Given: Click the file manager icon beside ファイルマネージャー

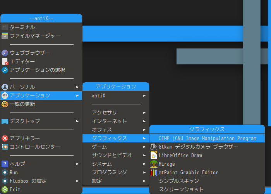Looking at the screenshot, I should [x=5, y=36].
